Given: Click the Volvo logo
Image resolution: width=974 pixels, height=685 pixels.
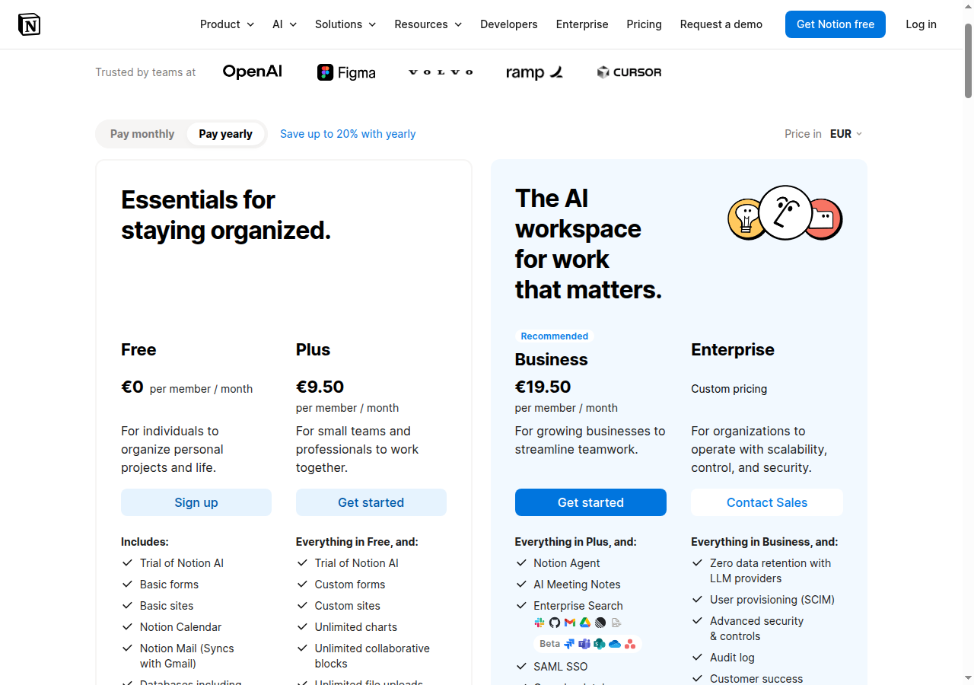Looking at the screenshot, I should click(x=441, y=72).
